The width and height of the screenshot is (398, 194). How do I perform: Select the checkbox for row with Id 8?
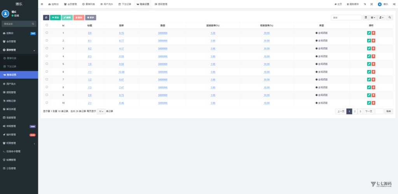[47, 87]
